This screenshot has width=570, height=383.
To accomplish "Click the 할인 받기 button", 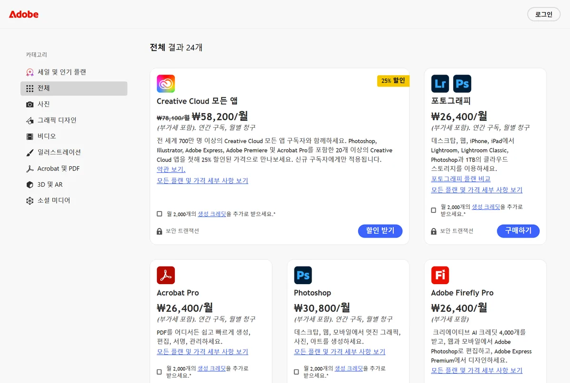I will tap(380, 231).
